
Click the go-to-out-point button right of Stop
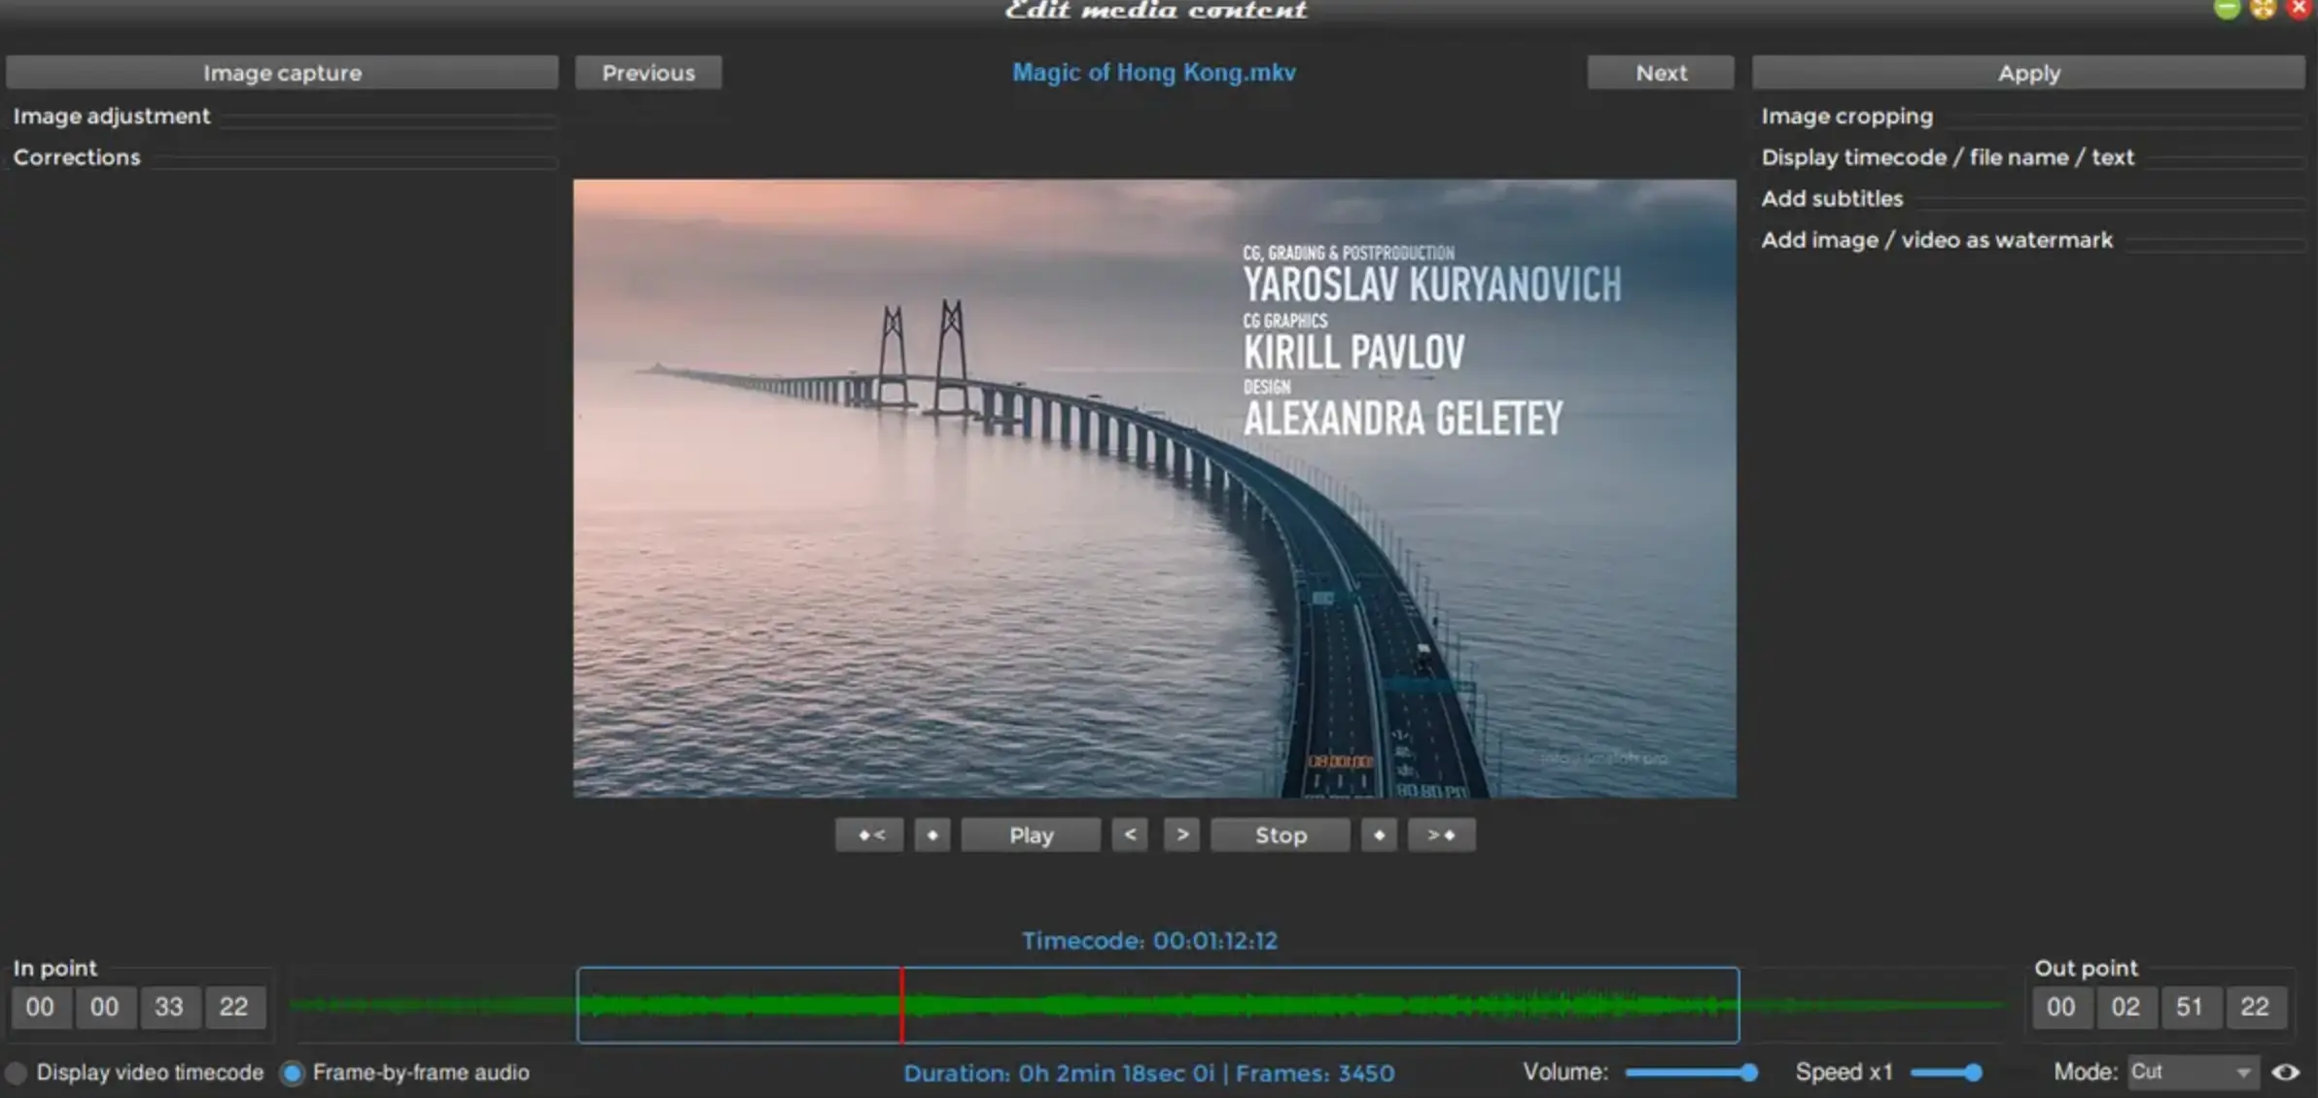[1441, 835]
